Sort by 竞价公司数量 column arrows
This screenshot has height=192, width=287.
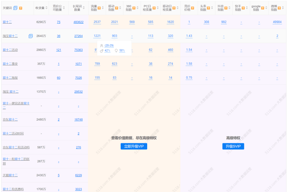tap(64, 8)
